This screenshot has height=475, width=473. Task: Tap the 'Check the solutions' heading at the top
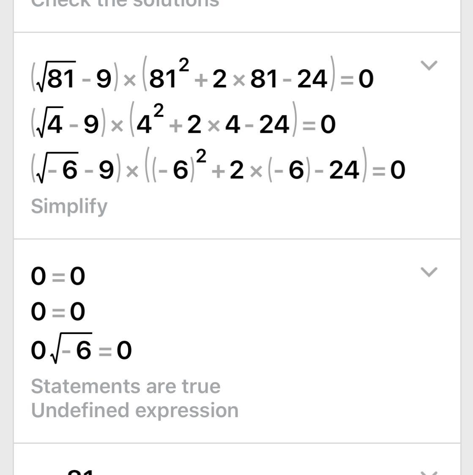tap(126, 3)
